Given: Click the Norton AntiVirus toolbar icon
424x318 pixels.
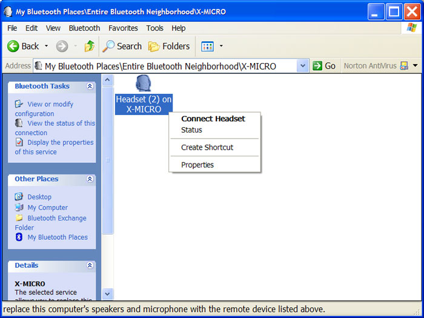Looking at the screenshot, I should click(x=404, y=65).
